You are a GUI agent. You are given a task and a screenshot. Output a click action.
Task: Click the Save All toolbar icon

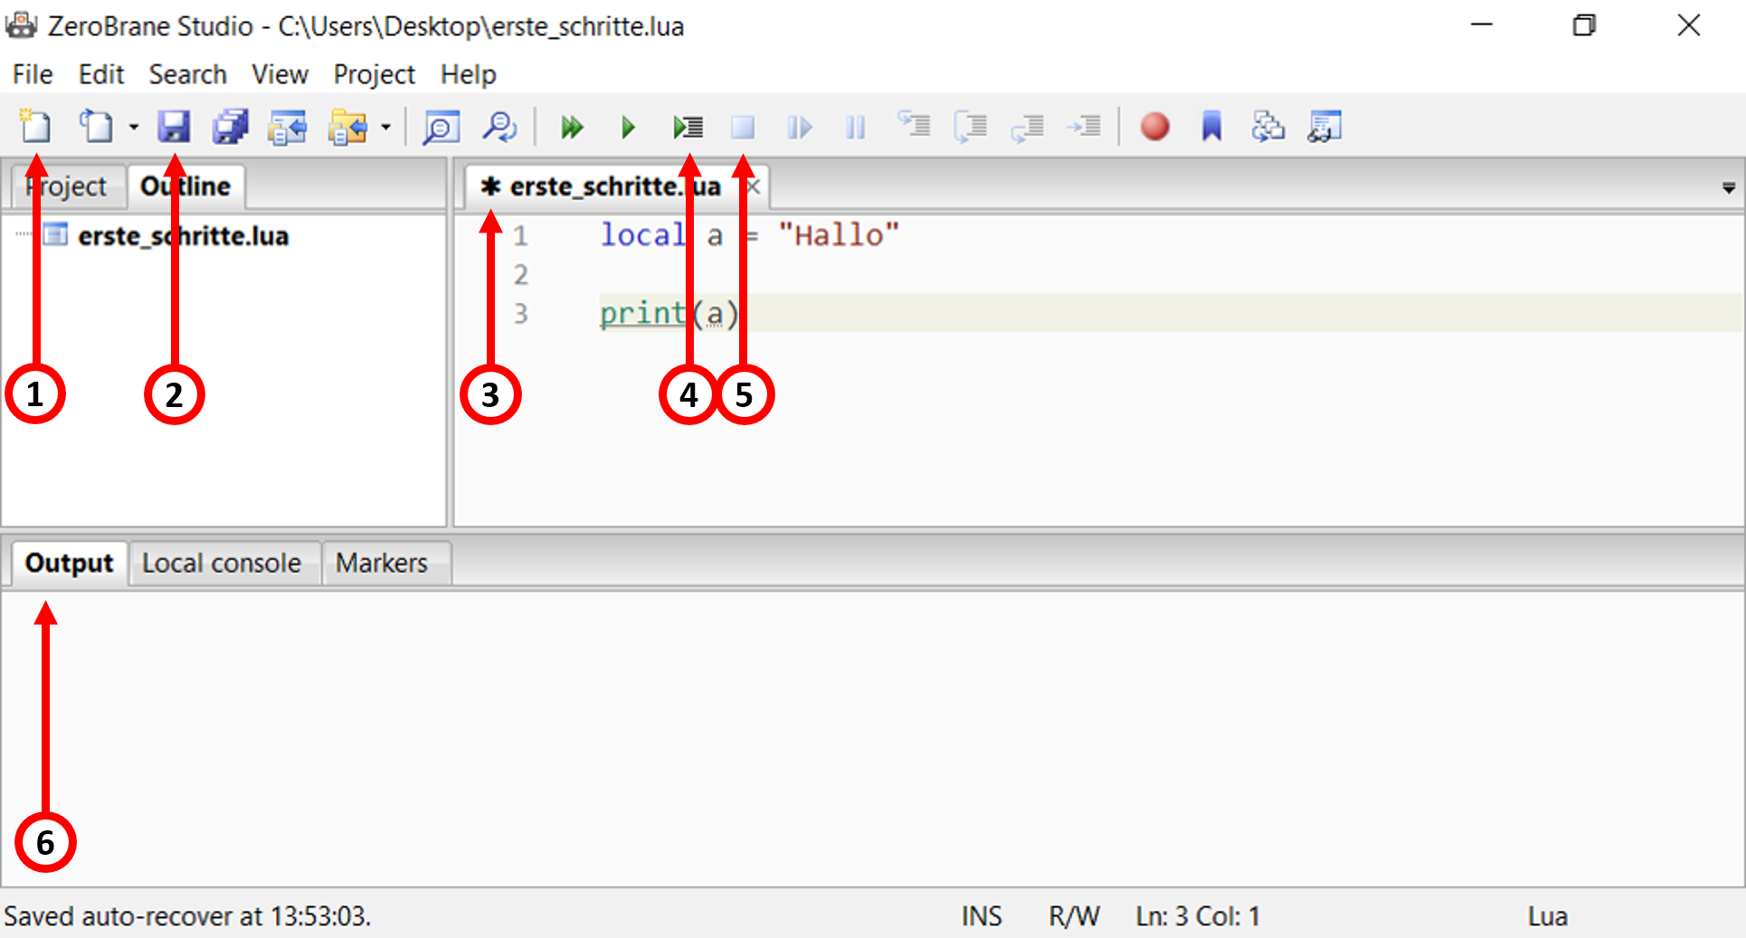click(230, 127)
